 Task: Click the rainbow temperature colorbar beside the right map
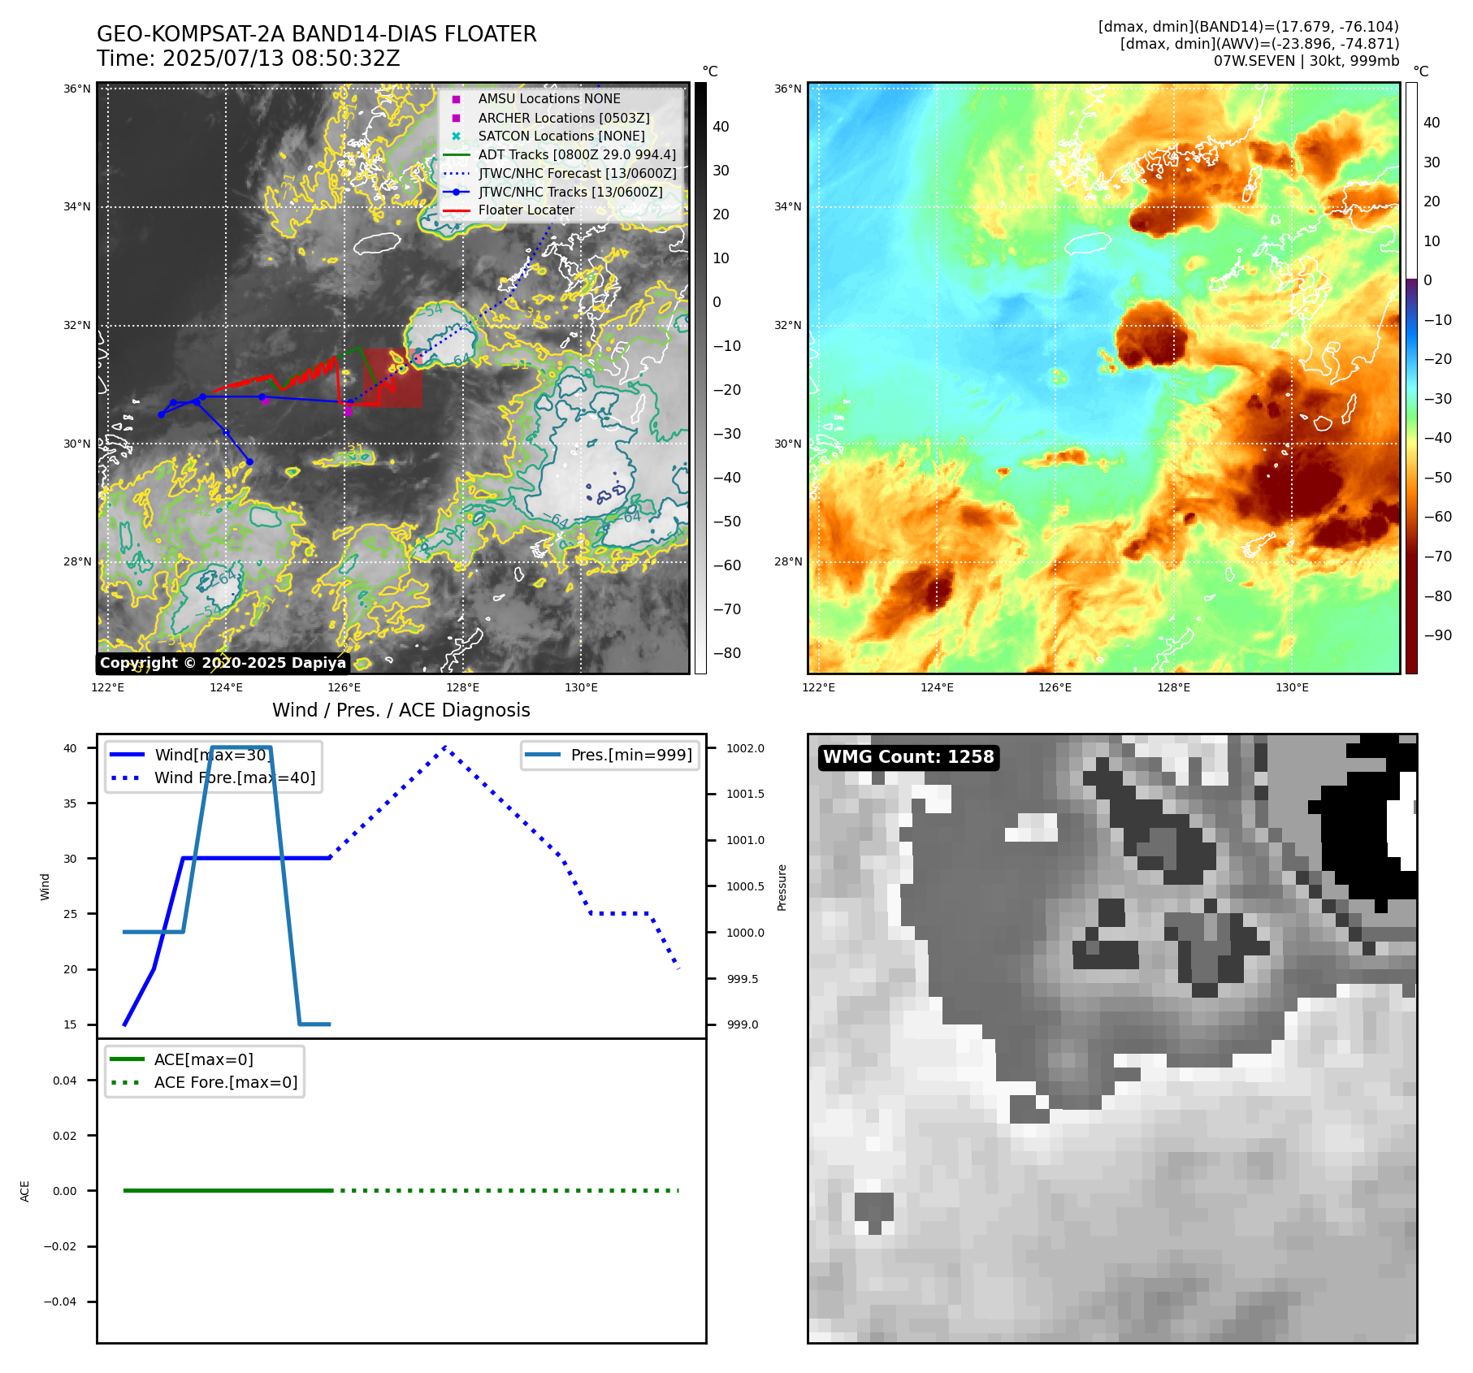pyautogui.click(x=1411, y=378)
